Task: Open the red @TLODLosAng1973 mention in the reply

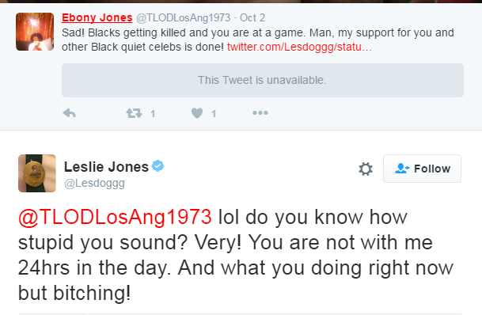Action: click(x=115, y=217)
